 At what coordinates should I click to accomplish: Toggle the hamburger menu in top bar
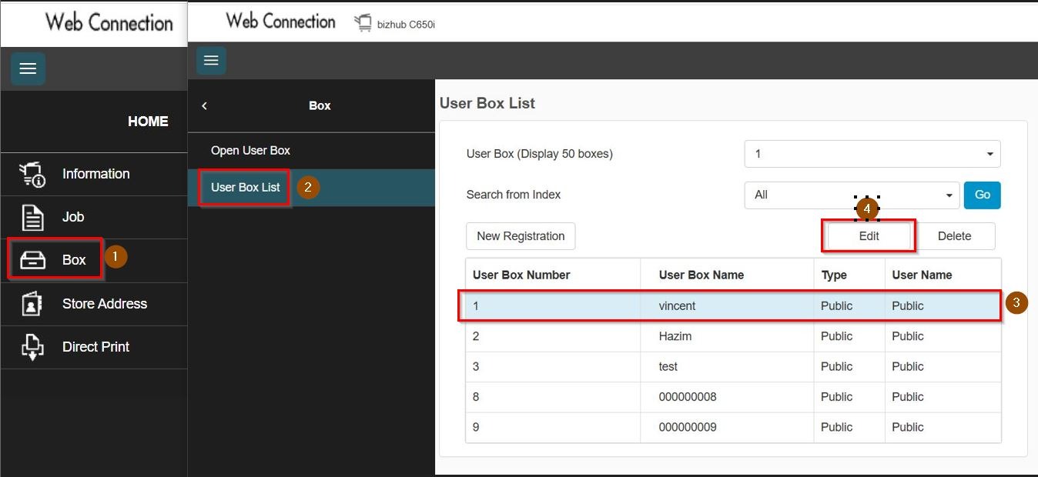pyautogui.click(x=211, y=61)
